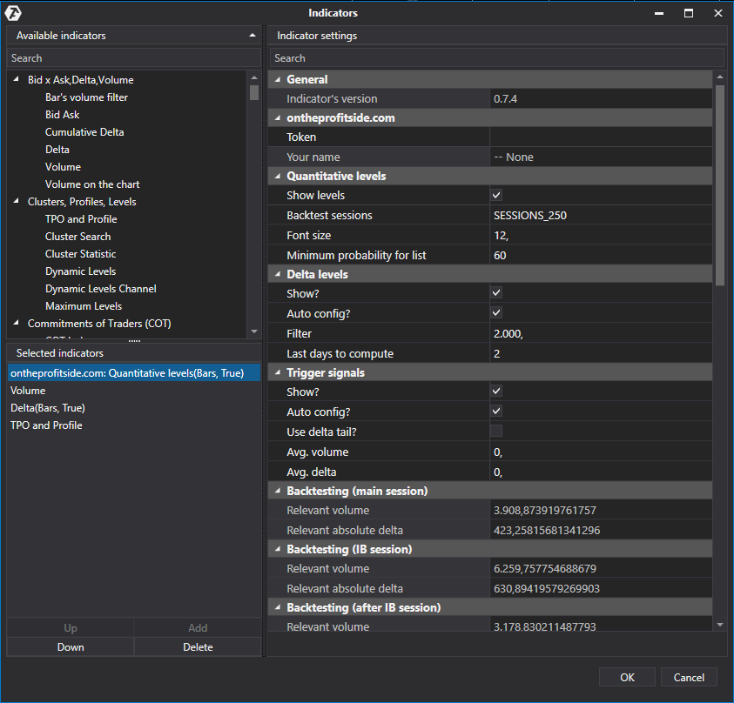Viewport: 734px width, 703px height.
Task: Collapse the General settings section
Action: (x=278, y=79)
